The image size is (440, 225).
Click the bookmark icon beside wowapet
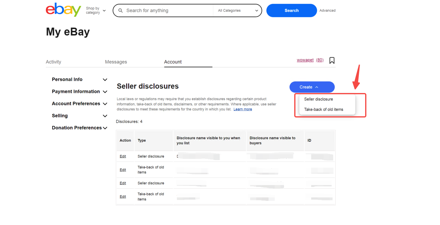point(332,60)
